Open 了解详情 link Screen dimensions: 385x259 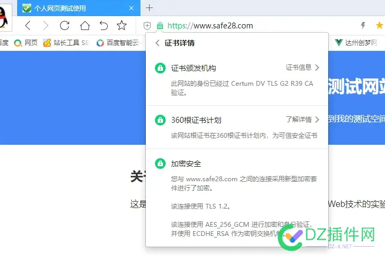tap(299, 120)
